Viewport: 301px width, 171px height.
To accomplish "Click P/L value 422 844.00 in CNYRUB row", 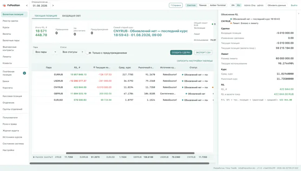I will click(80, 87).
